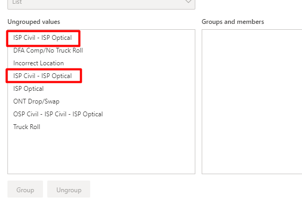302x214 pixels.
Task: Click the Ungroup button
Action: (69, 189)
